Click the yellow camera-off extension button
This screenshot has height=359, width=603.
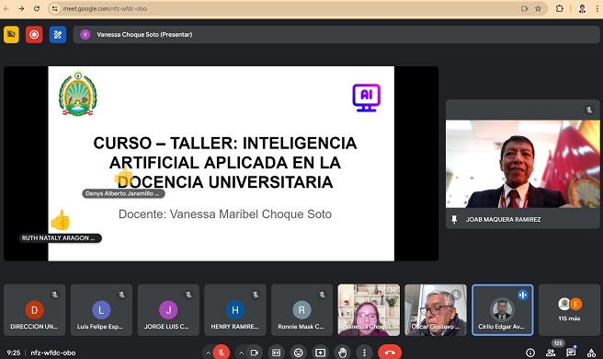[x=11, y=35]
